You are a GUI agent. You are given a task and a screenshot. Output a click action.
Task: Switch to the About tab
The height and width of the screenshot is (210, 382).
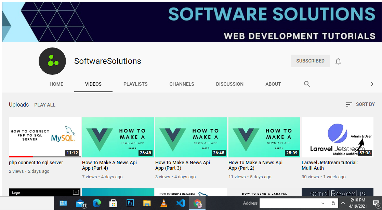coord(273,84)
